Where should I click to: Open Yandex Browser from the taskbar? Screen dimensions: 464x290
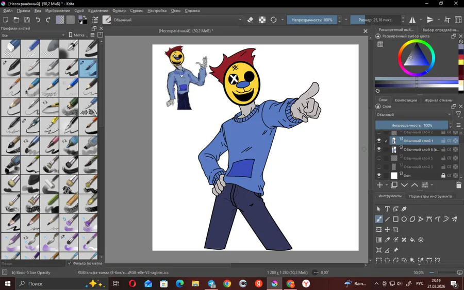pyautogui.click(x=306, y=284)
